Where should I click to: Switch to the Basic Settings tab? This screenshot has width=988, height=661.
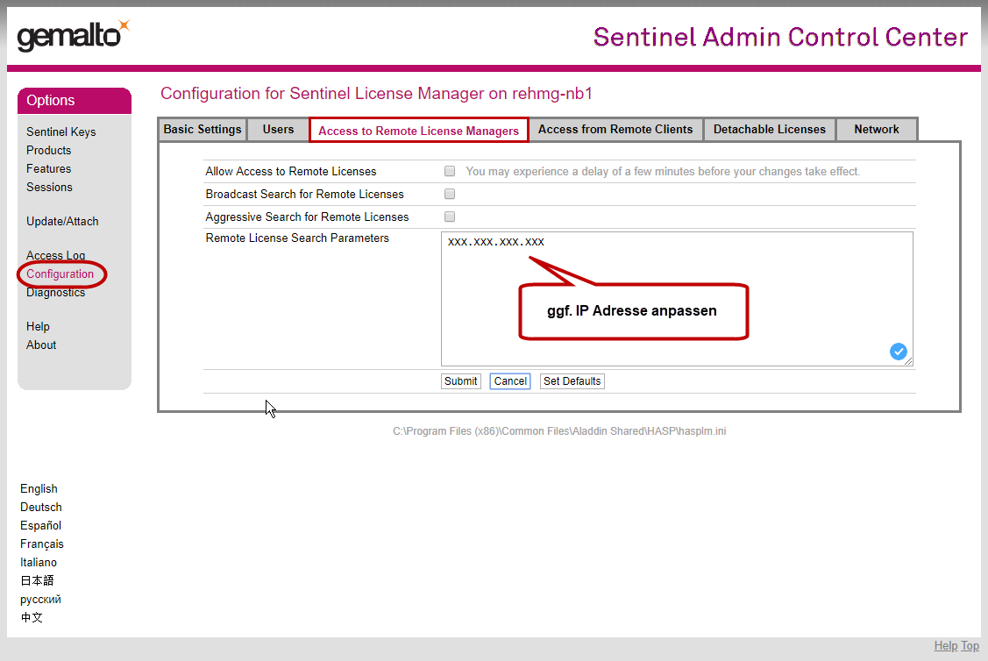click(x=203, y=130)
